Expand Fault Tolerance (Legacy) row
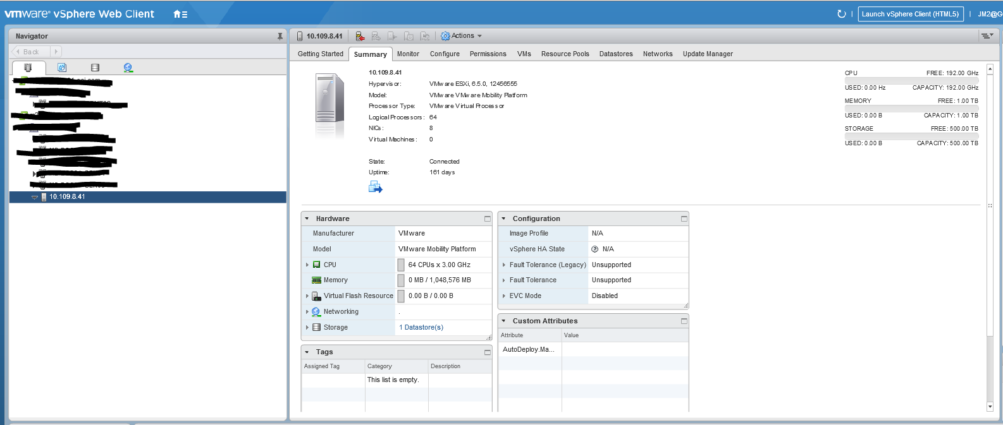 click(504, 265)
